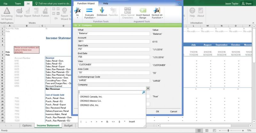256x133 pixels.
Task: Click the Account input field
Action: 114,41
